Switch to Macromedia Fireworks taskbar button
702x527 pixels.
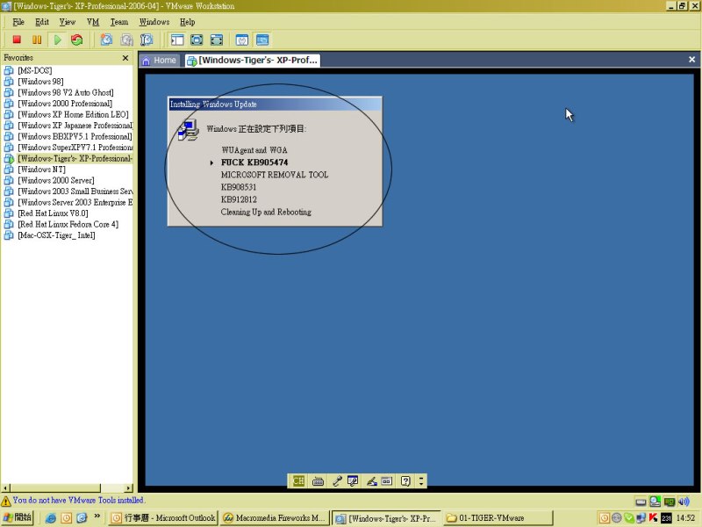pyautogui.click(x=275, y=518)
